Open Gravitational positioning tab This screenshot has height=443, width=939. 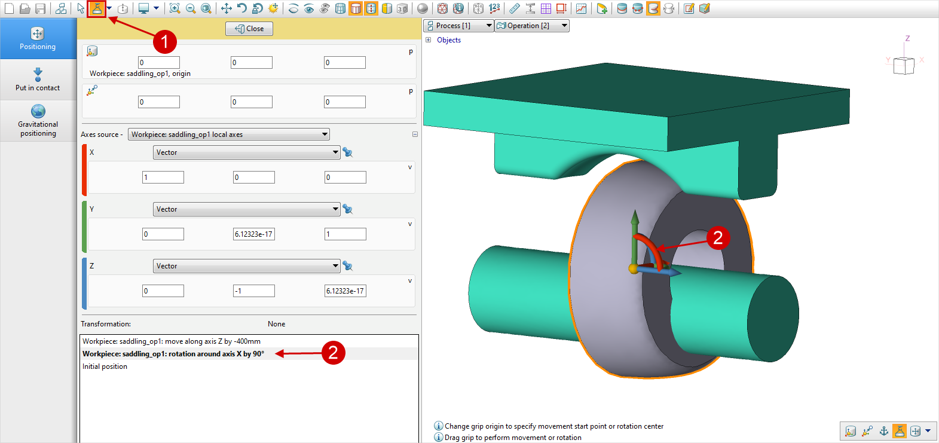pos(38,121)
